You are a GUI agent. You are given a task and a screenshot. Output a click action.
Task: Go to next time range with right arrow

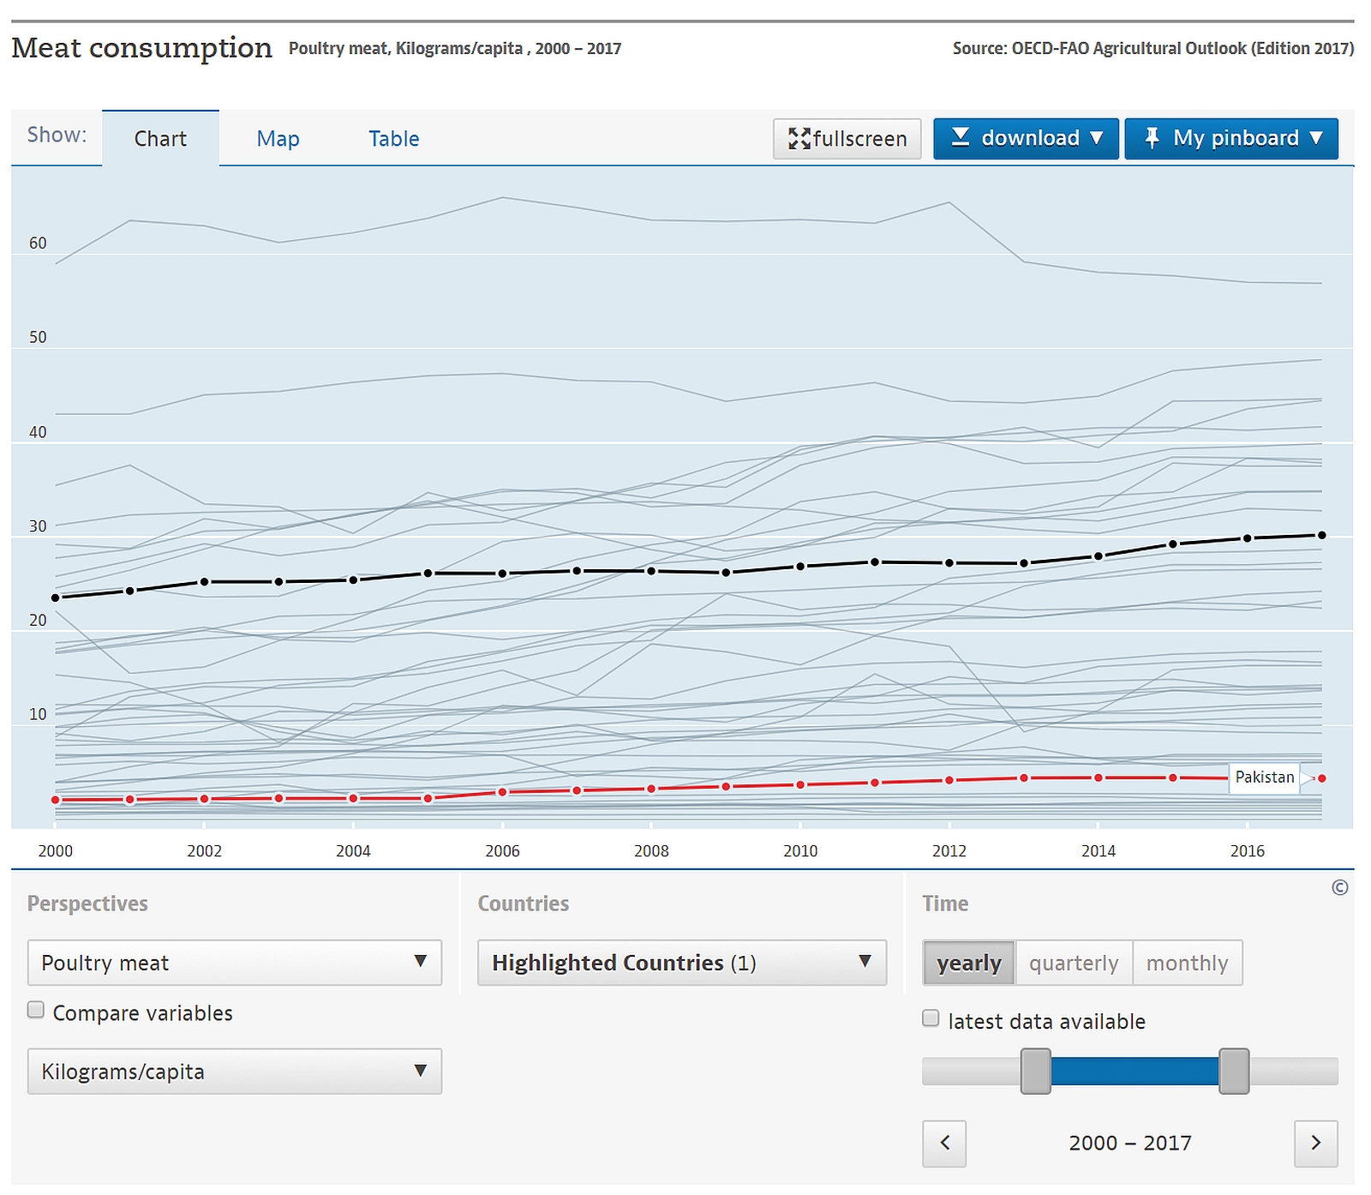(x=1315, y=1143)
